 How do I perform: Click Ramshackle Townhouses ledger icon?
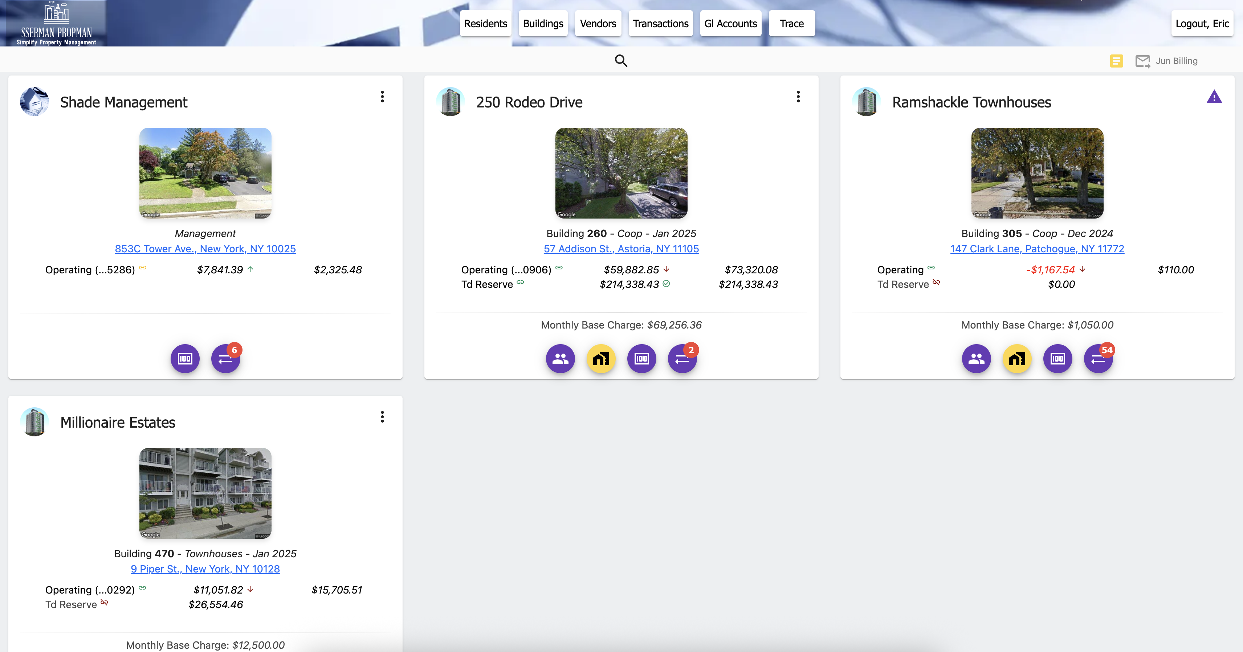coord(1057,359)
